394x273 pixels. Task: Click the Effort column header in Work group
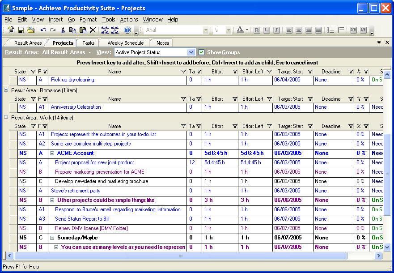pyautogui.click(x=217, y=126)
